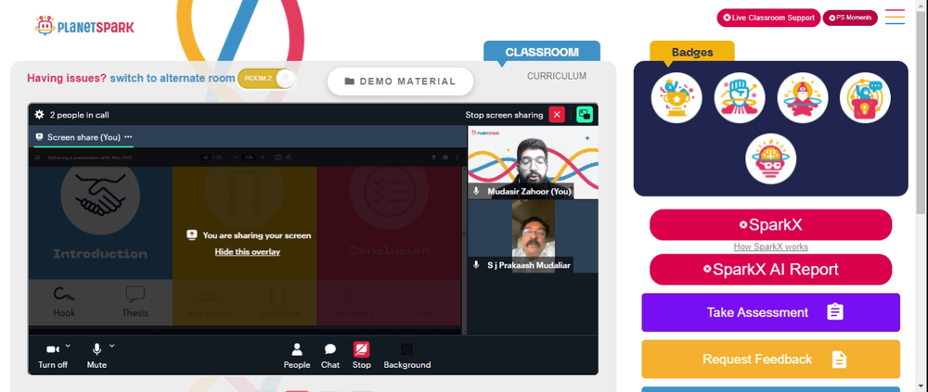Switch to the CLASSROOM tab

point(542,52)
